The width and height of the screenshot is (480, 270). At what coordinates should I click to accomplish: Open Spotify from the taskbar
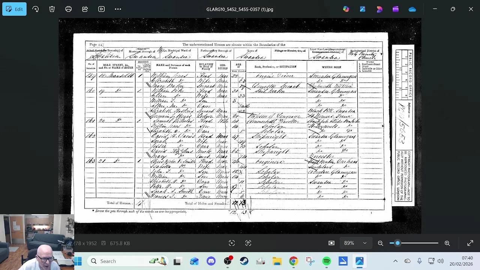(x=327, y=261)
